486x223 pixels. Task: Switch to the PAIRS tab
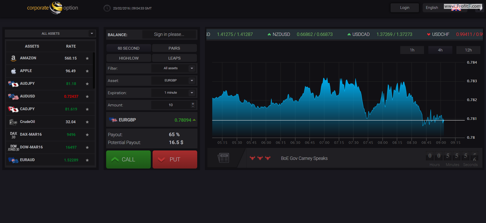click(x=174, y=48)
